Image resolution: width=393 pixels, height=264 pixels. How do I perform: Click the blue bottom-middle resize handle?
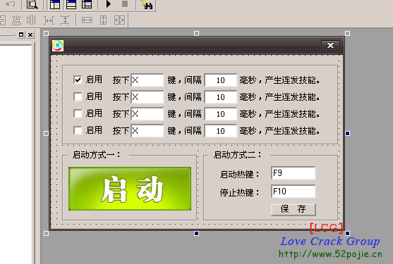(x=196, y=234)
